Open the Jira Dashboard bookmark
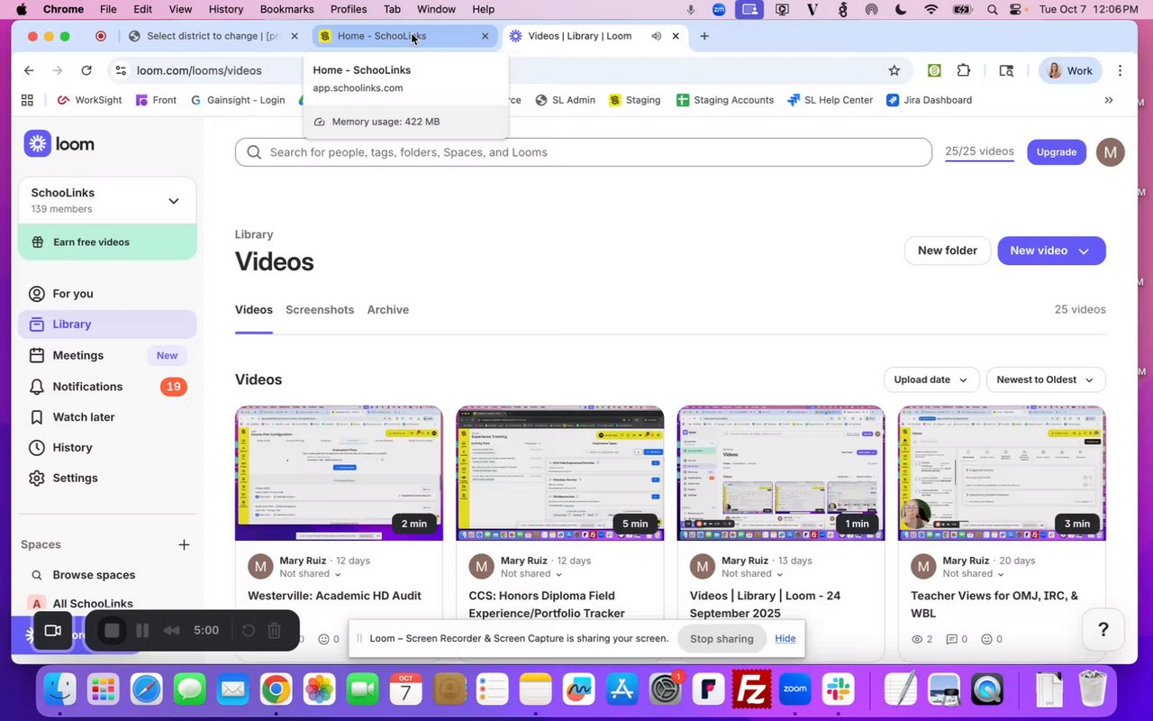The height and width of the screenshot is (721, 1153). tap(930, 100)
